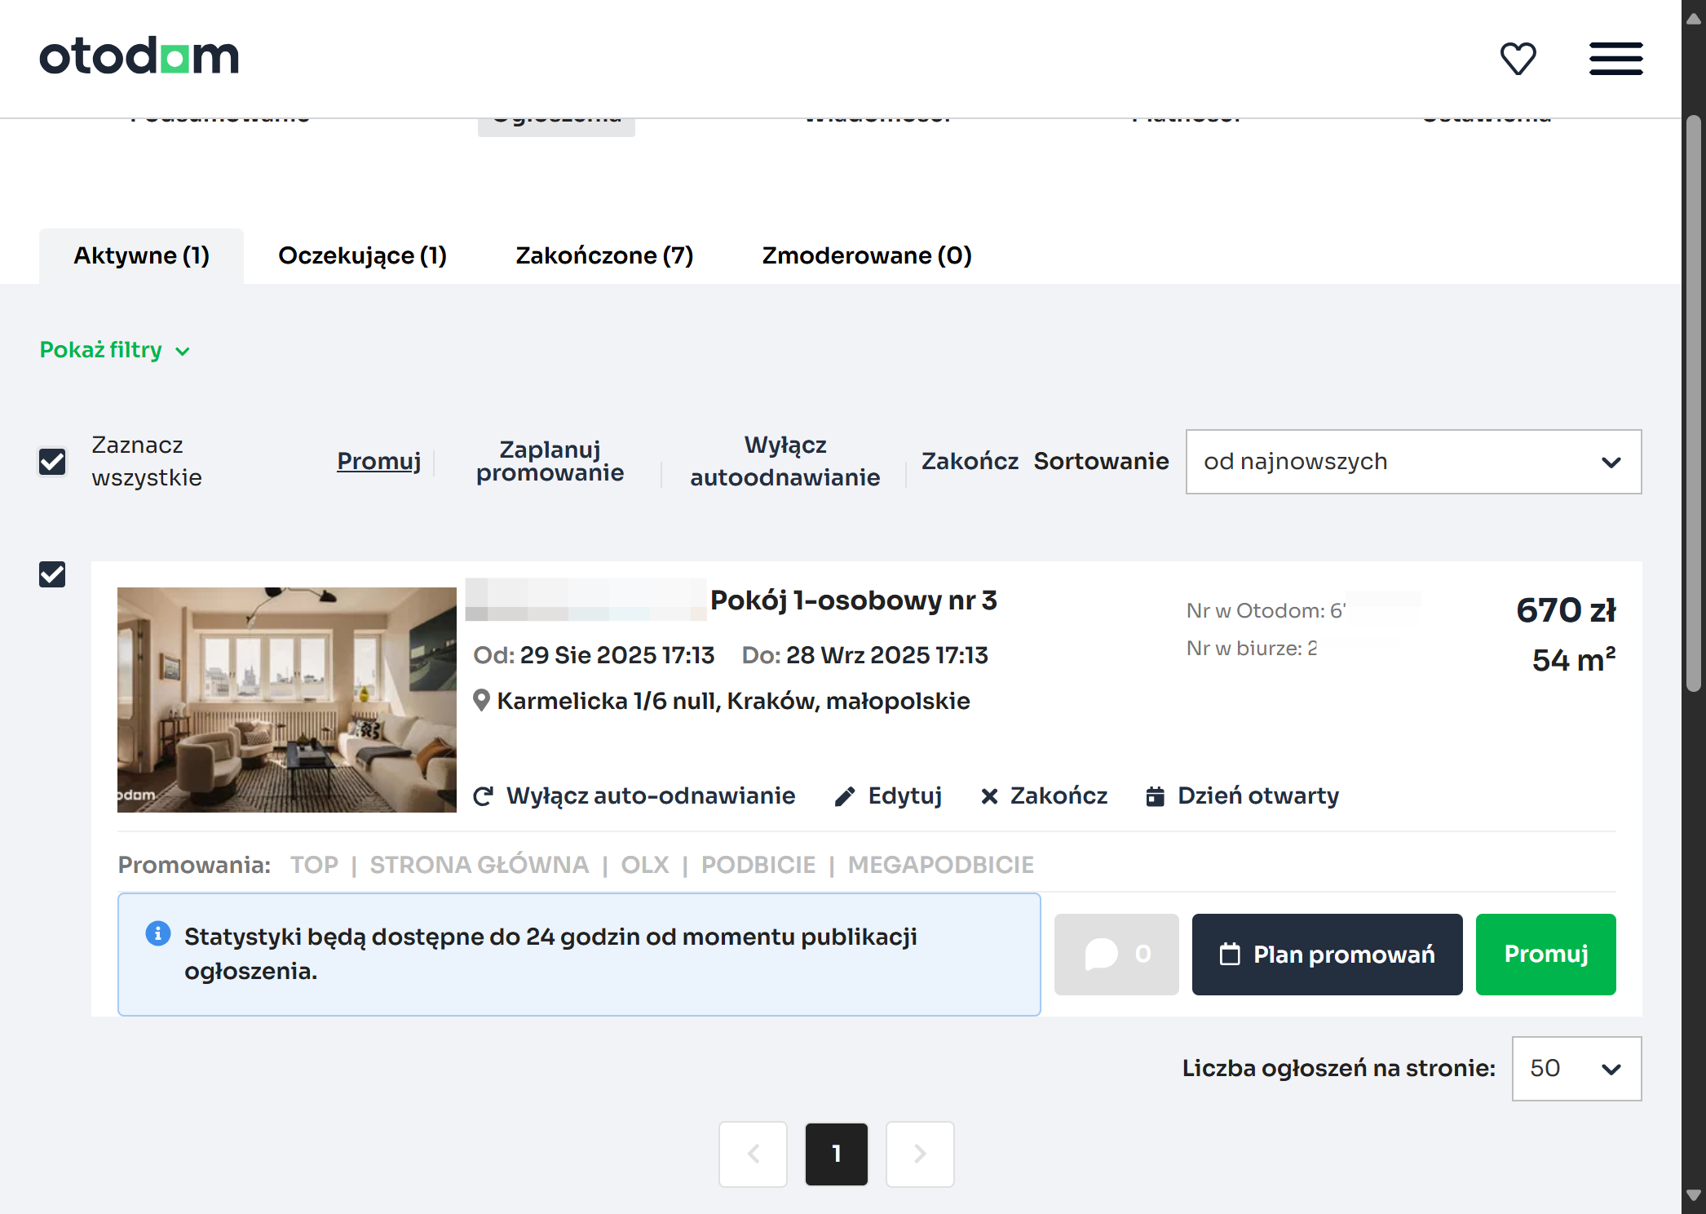Click Wyłącz autoodnawianie bulk action

(785, 461)
